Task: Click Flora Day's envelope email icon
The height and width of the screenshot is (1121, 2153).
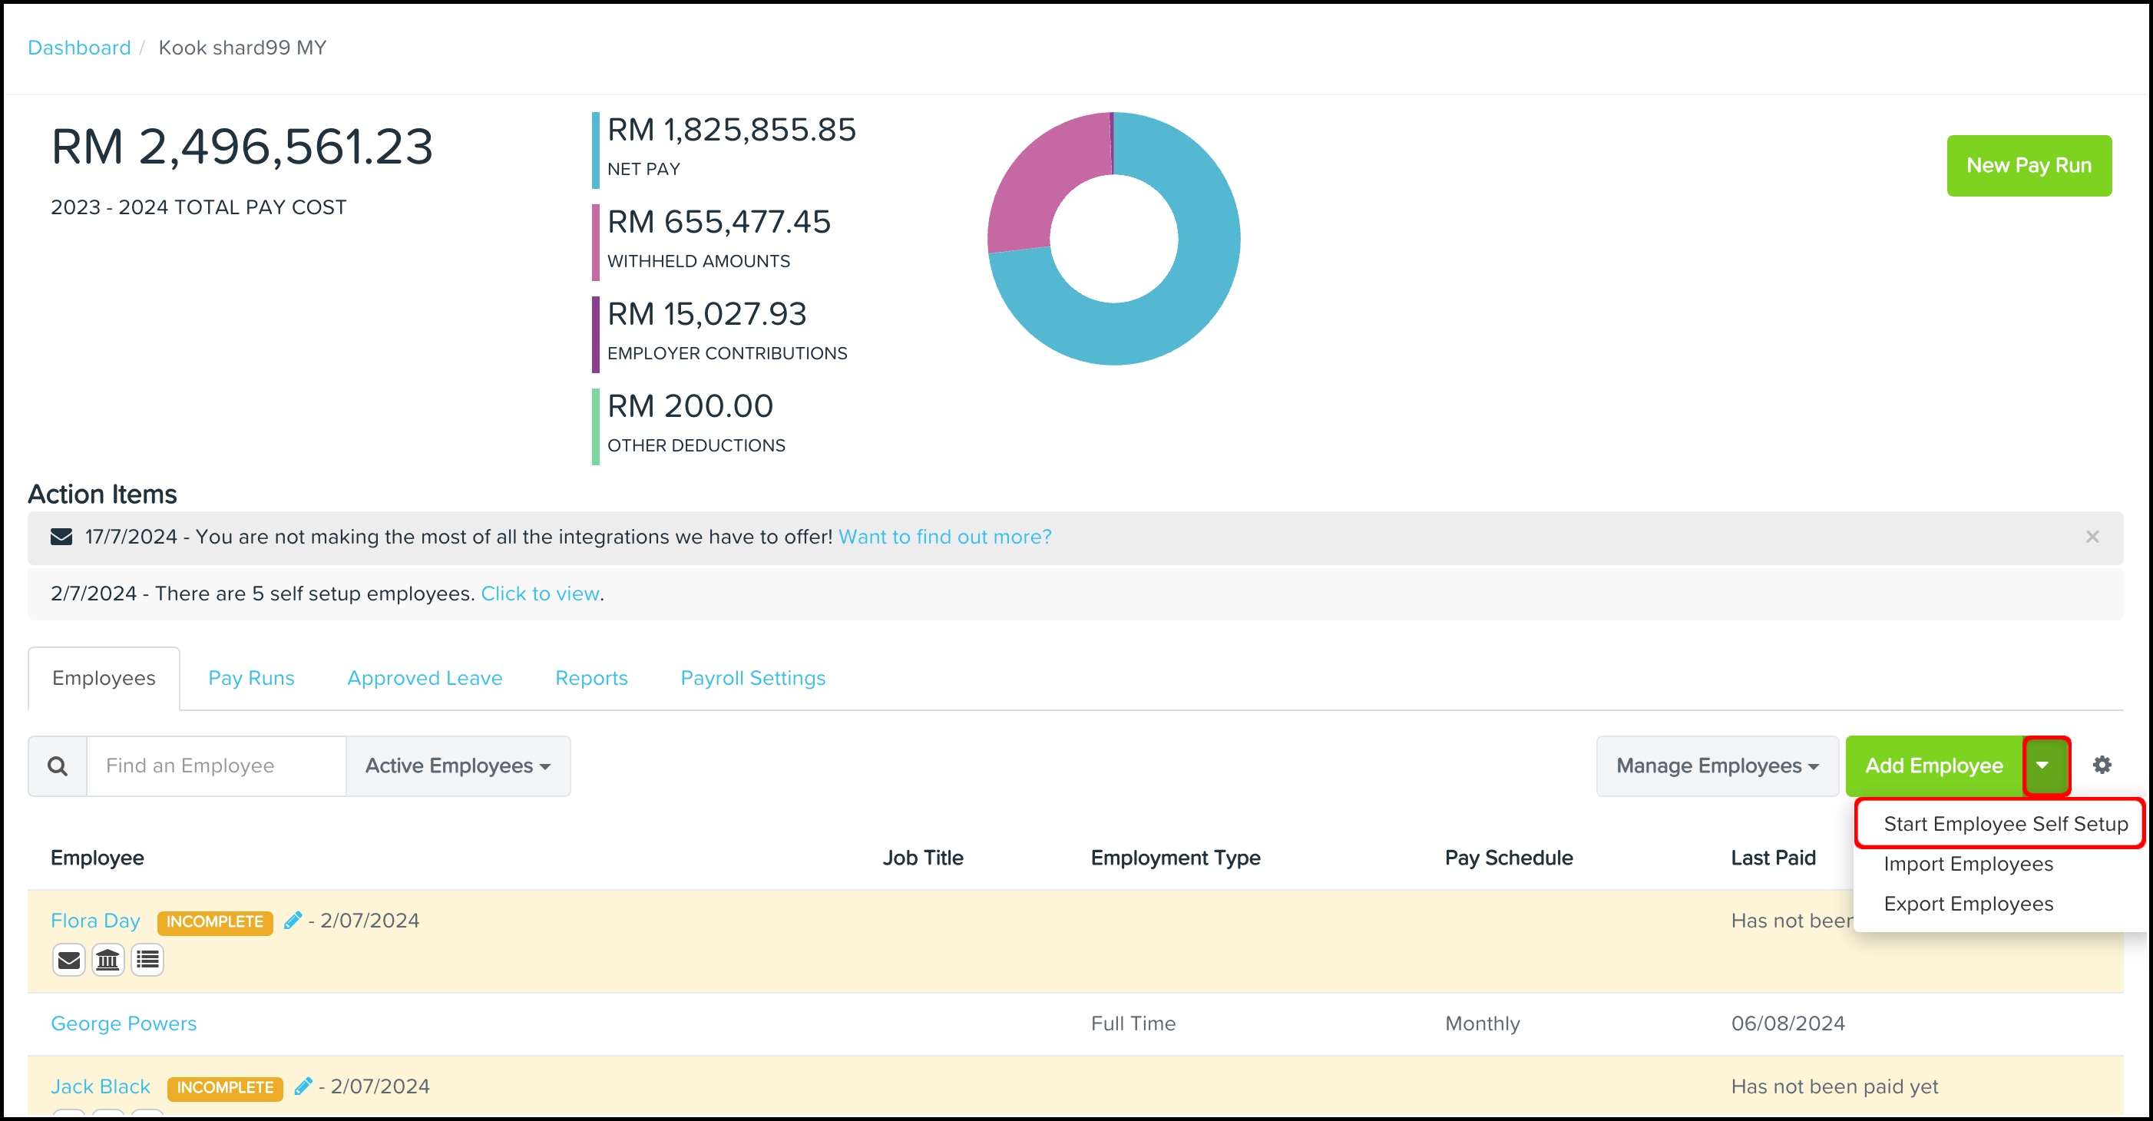Action: 68,960
